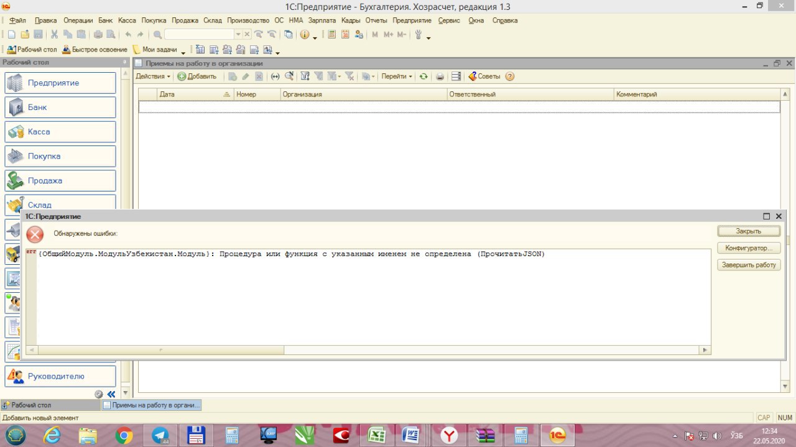Click the New document icon in main toolbar
796x447 pixels.
click(11, 35)
